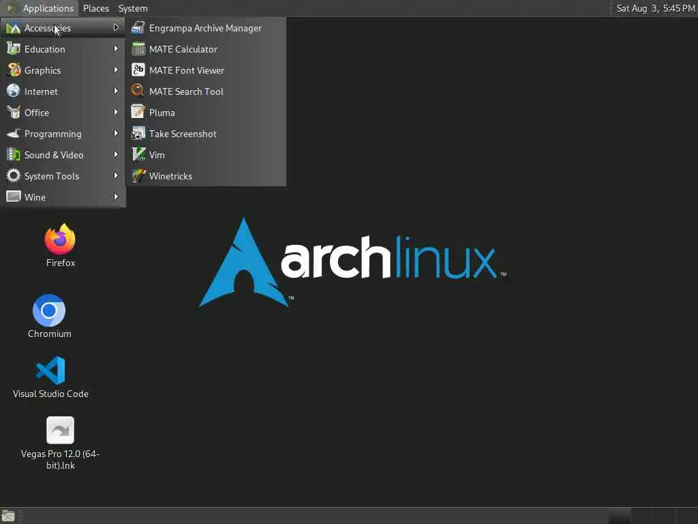Open Chromium desktop icon

coord(49,310)
